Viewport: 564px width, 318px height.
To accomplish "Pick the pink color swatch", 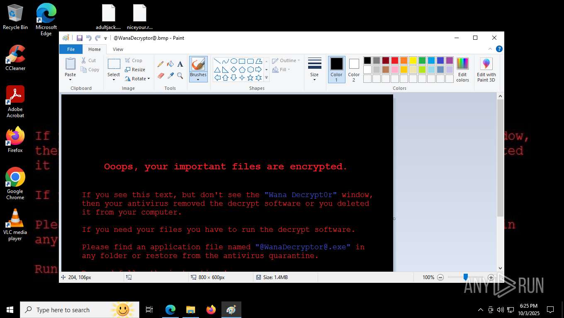I will (x=395, y=70).
